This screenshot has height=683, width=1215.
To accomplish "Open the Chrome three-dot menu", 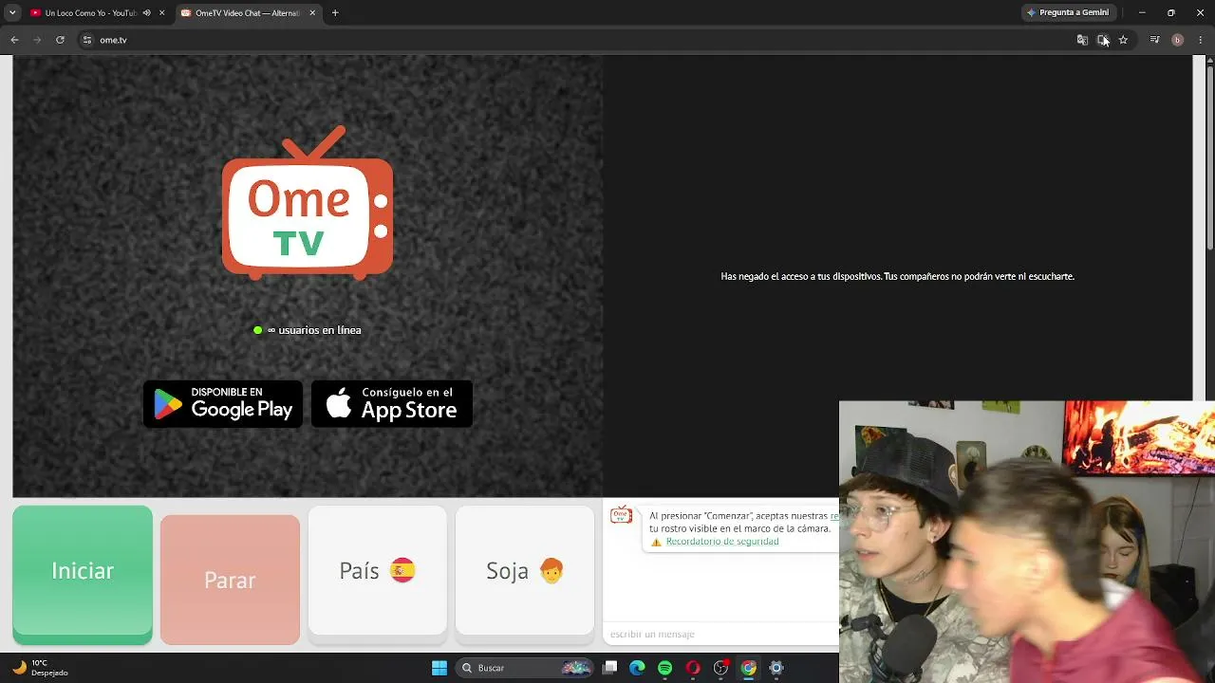I will 1201,40.
